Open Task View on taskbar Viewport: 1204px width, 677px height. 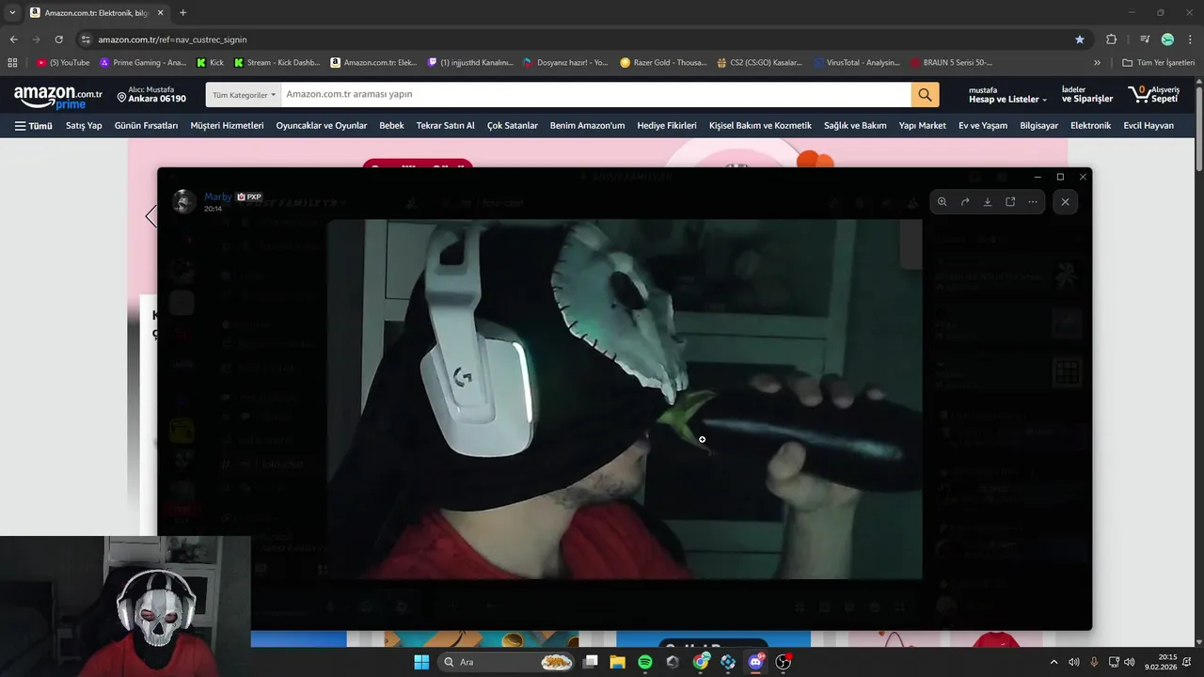(591, 662)
